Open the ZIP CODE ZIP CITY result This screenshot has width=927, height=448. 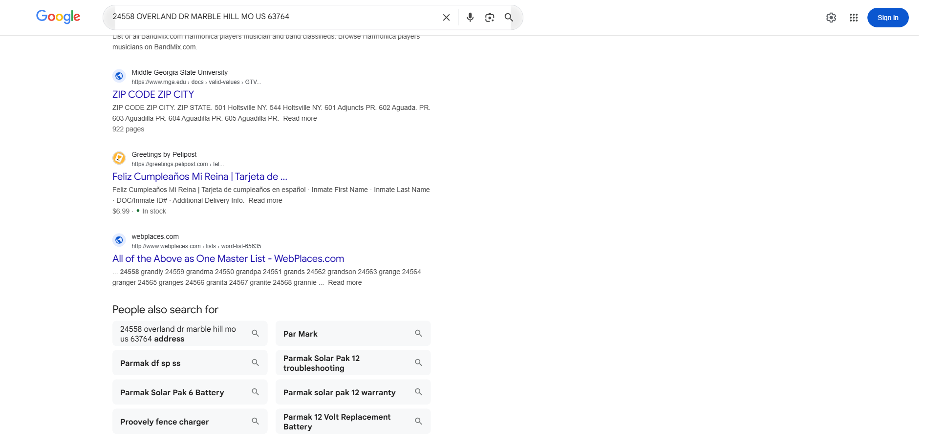click(x=153, y=94)
